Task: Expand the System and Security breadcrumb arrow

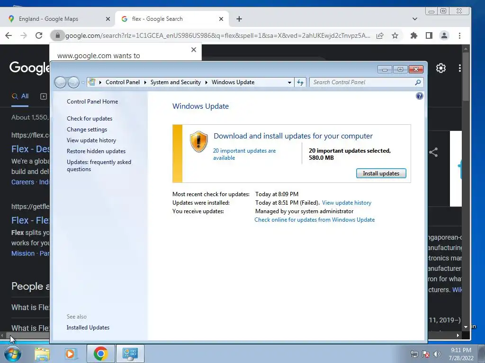Action: 207,82
